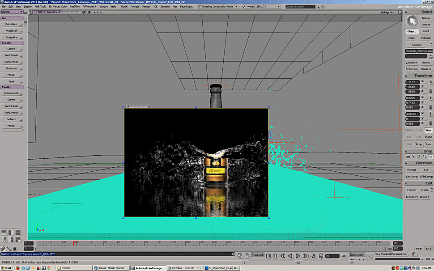This screenshot has height=271, width=434.
Task: Toggle the Prop proportional mode
Action: [x=419, y=144]
